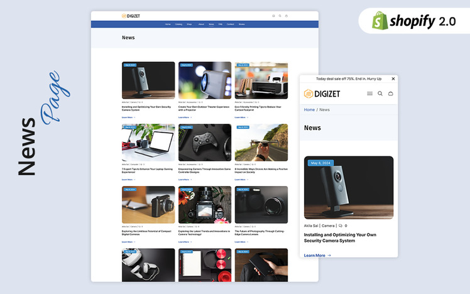The height and width of the screenshot is (294, 470).
Task: Click Learn More under the Laptop Gaming article
Action: coord(128,180)
